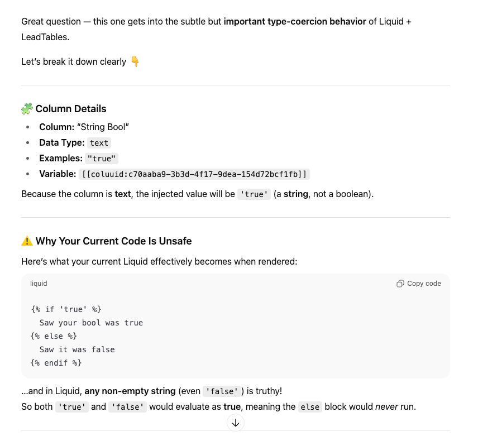The image size is (478, 436).
Task: Click the {% endif %} line in code block
Action: (56, 363)
